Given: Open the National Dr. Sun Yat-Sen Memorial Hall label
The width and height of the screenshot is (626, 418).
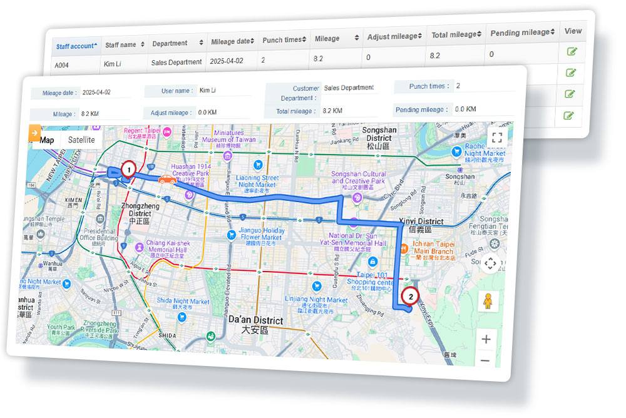Looking at the screenshot, I should click(x=353, y=242).
